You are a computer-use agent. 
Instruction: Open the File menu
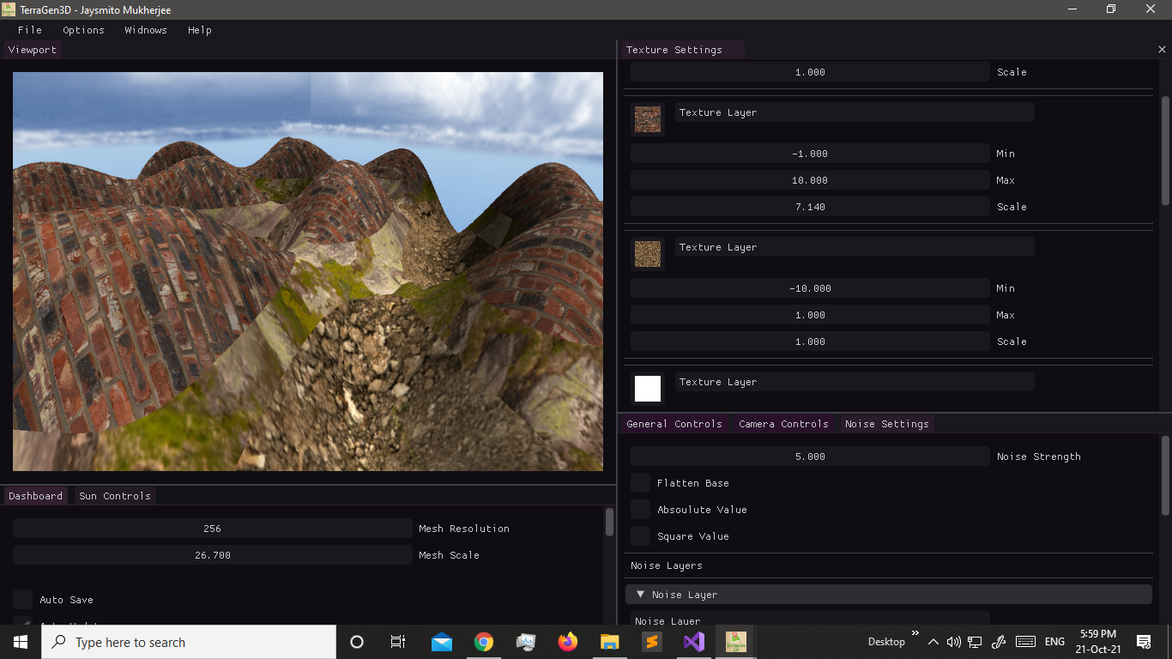click(x=30, y=30)
